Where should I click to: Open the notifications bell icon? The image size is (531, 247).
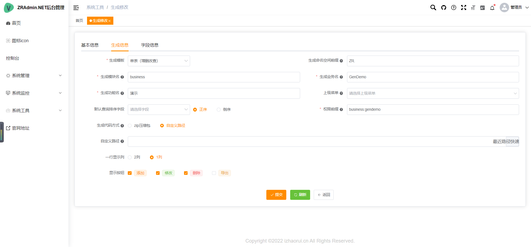[492, 8]
